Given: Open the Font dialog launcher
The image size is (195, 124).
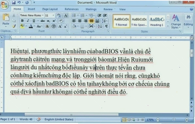Looking at the screenshot, I should [67, 31].
